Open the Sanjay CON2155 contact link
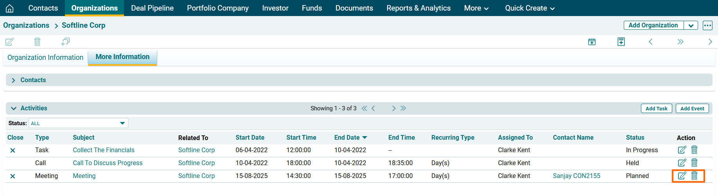 coord(576,176)
